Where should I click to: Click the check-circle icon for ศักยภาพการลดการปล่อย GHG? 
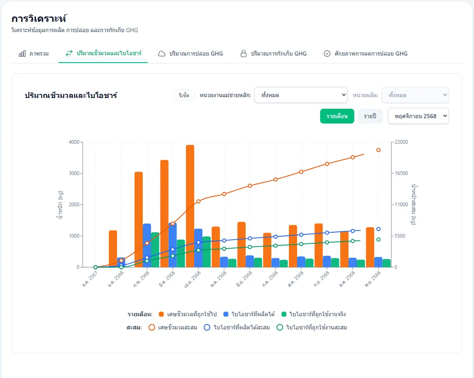click(x=327, y=54)
